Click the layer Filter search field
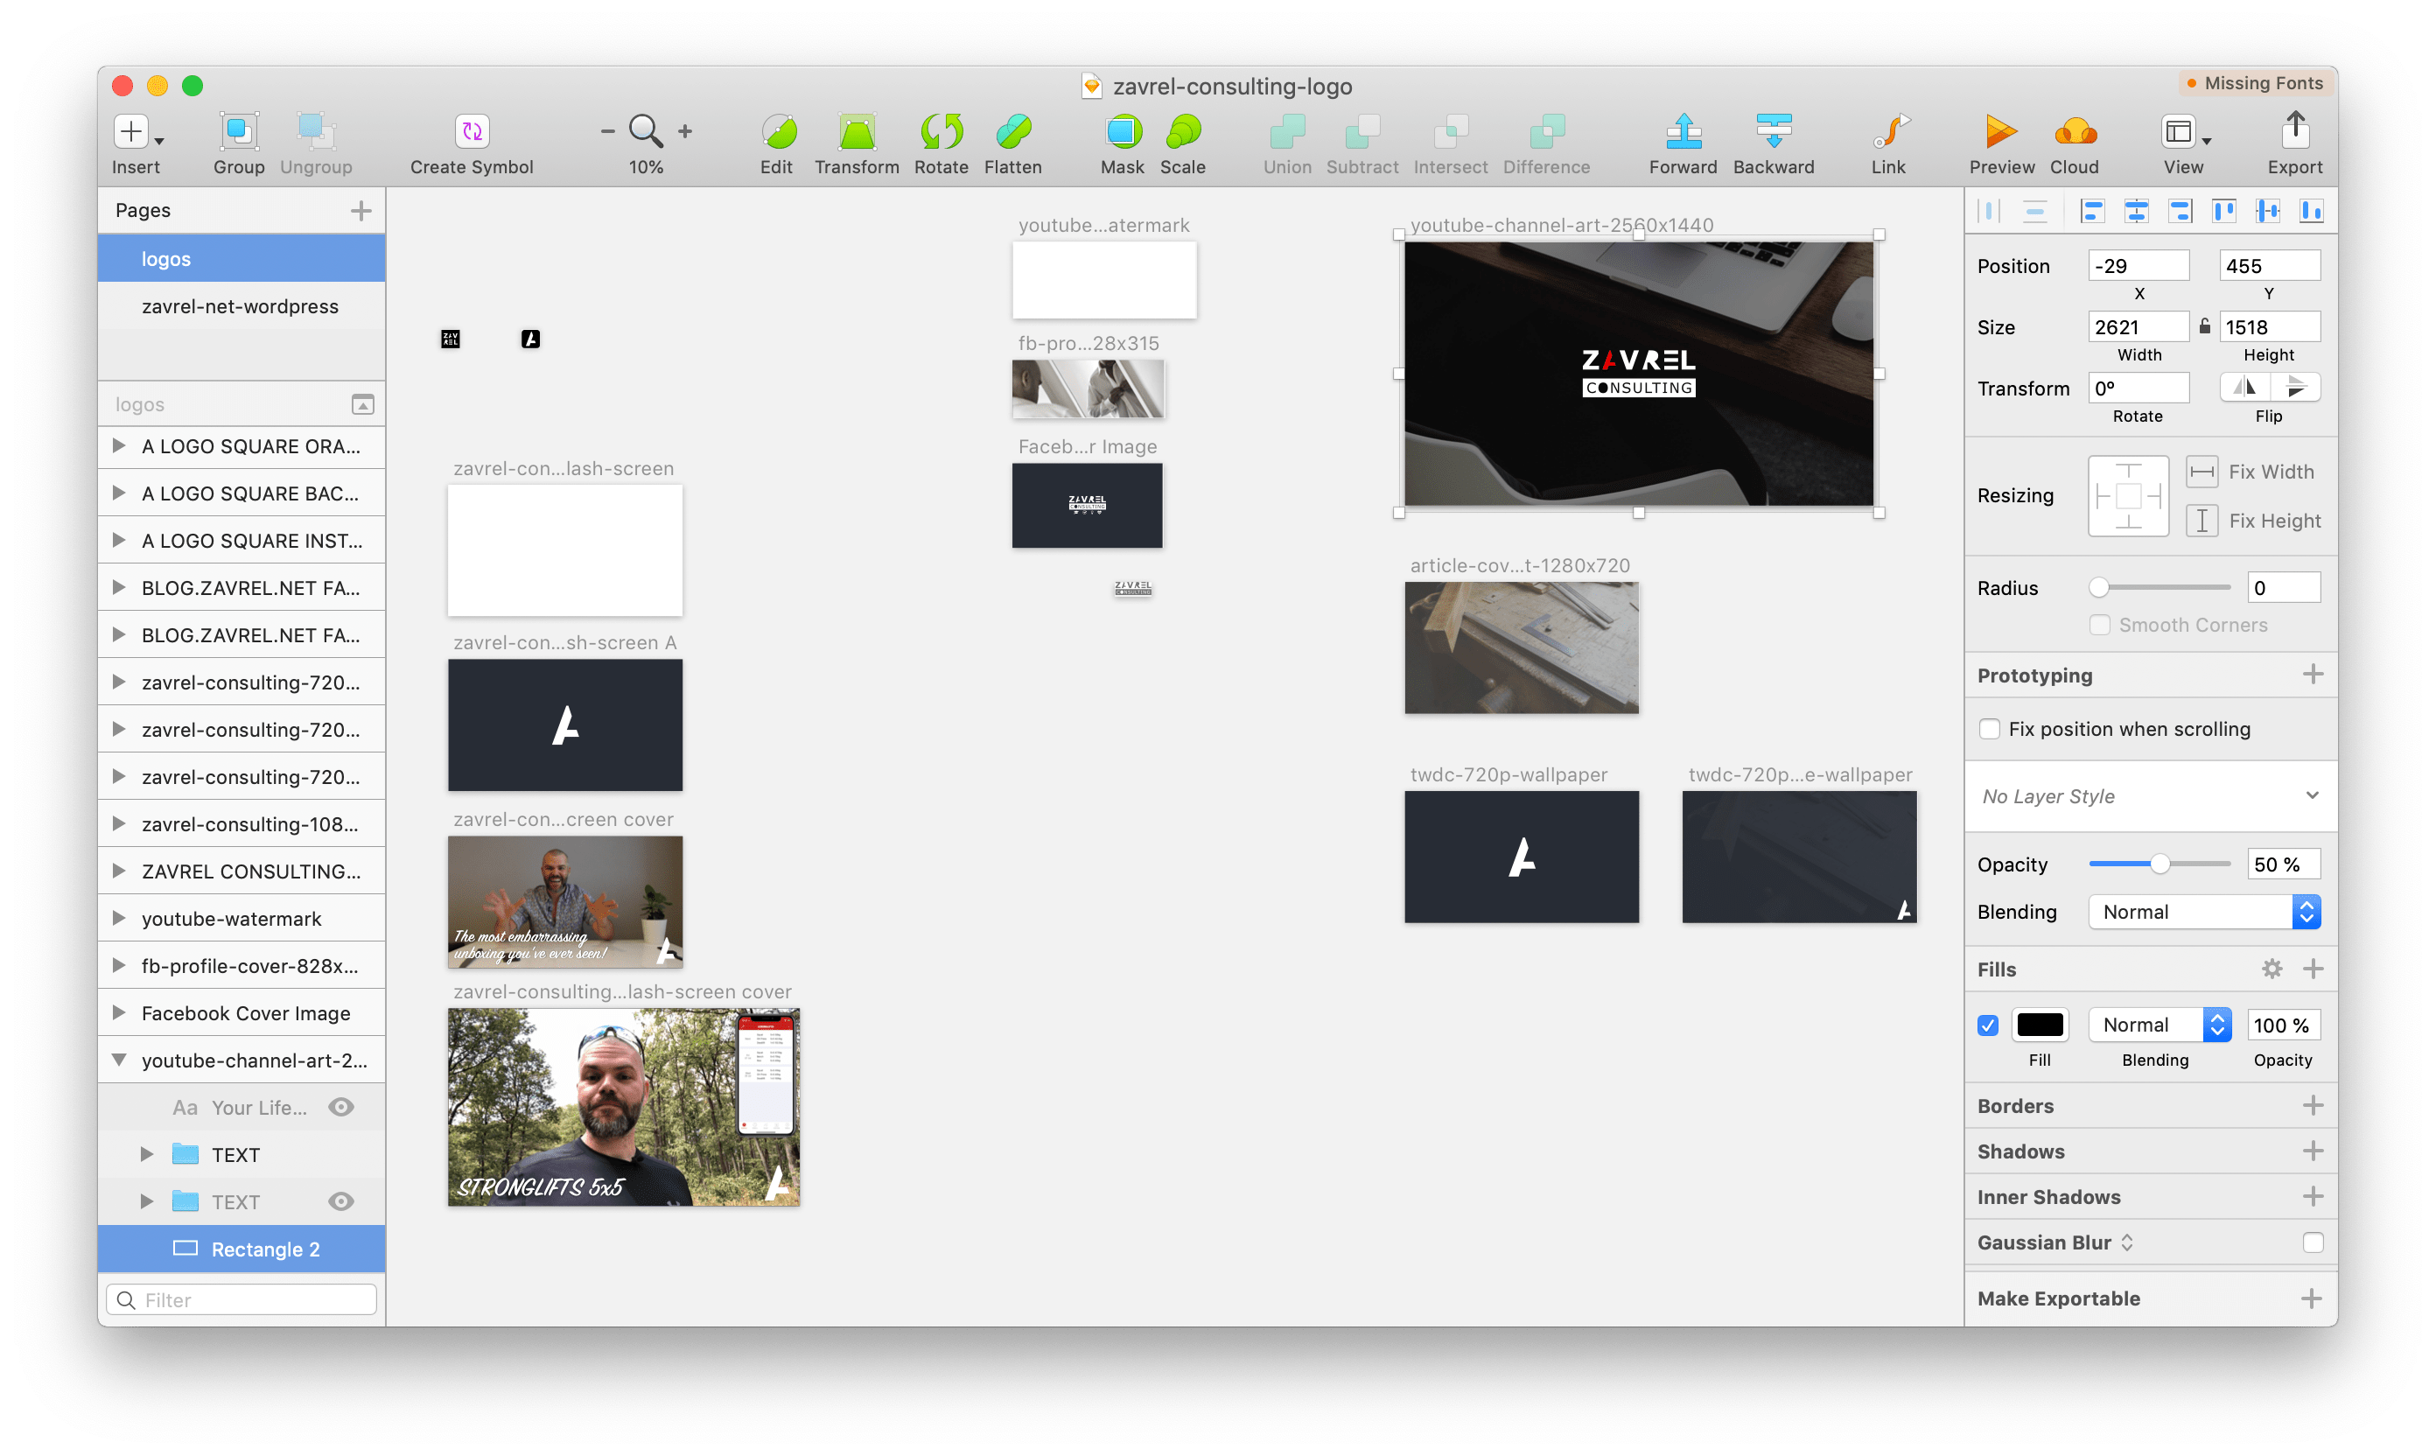 click(x=241, y=1300)
